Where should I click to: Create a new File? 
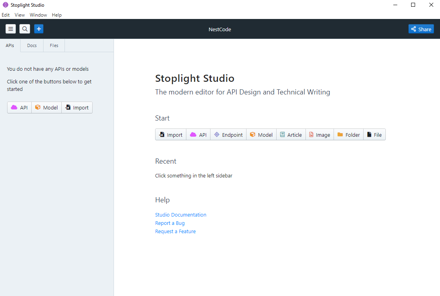coord(375,135)
